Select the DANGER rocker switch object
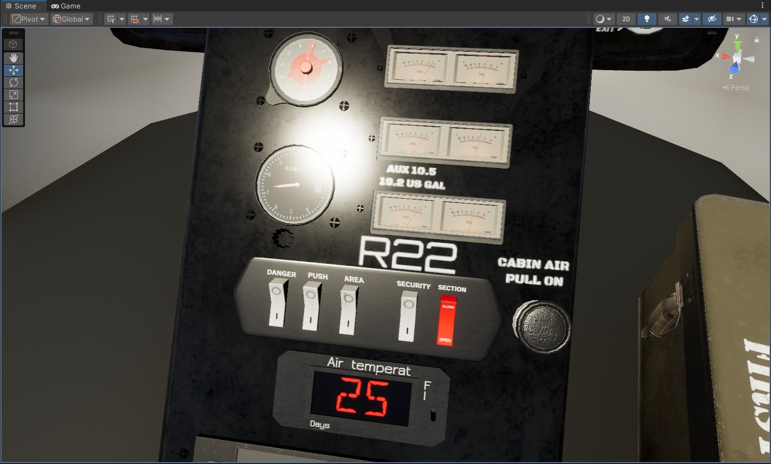The width and height of the screenshot is (771, 464). 278,302
